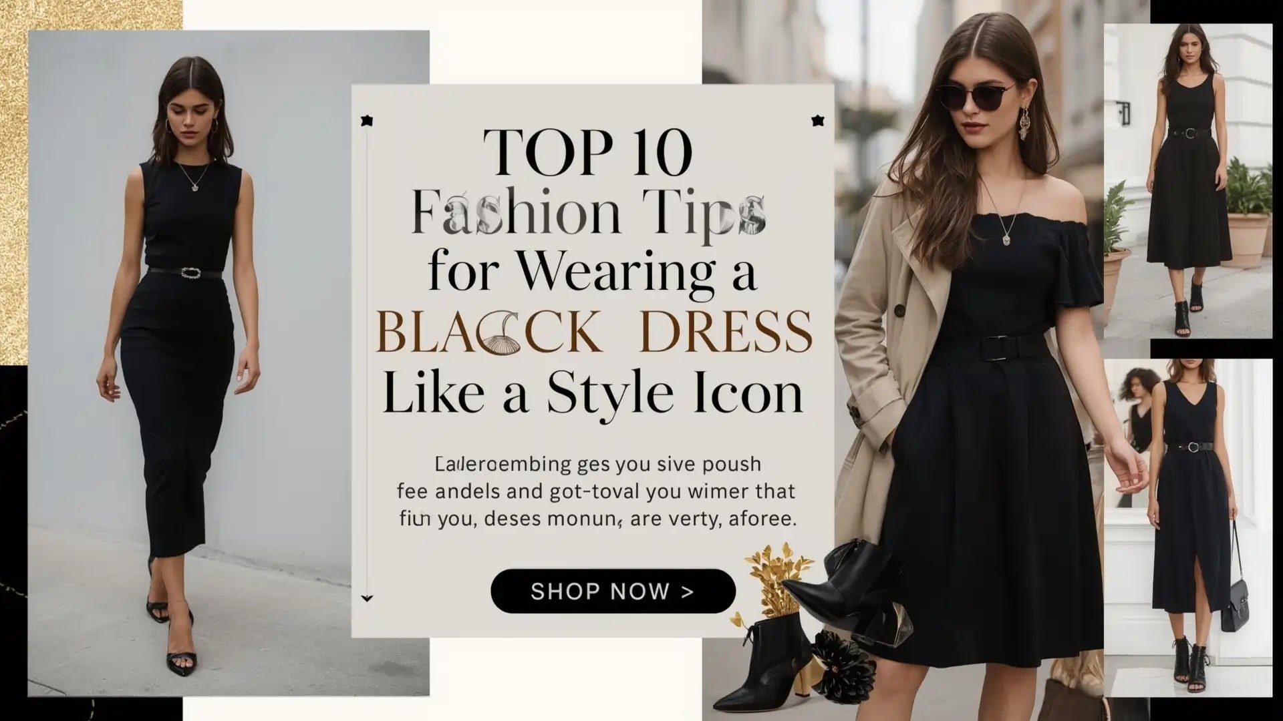This screenshot has height=721, width=1283.
Task: Click the Fashion Tips heading text
Action: pyautogui.click(x=587, y=212)
